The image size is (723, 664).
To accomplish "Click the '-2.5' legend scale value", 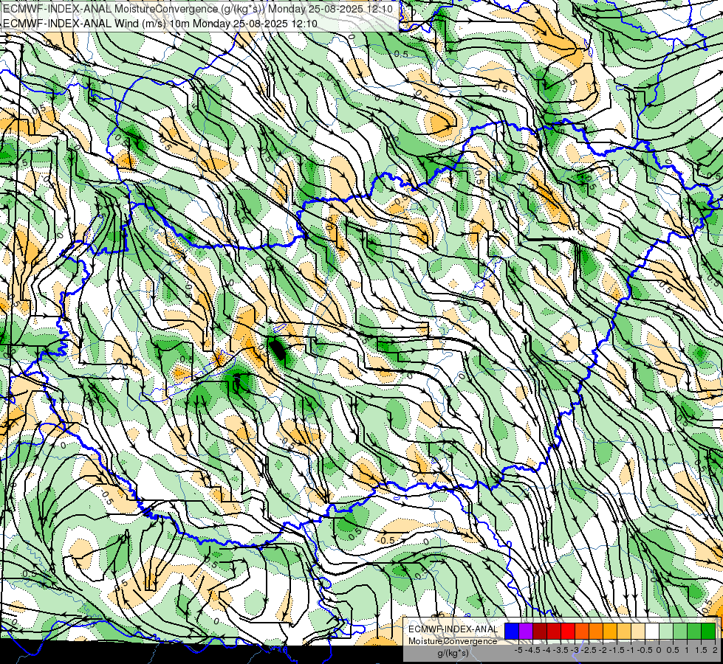I will pos(590,650).
